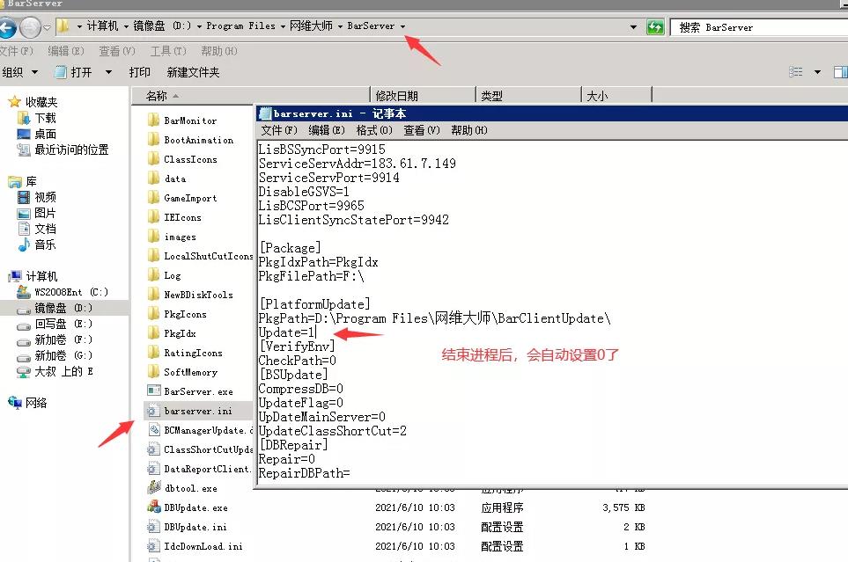This screenshot has height=562, width=848.
Task: Select the barserver.ini file
Action: coord(198,411)
